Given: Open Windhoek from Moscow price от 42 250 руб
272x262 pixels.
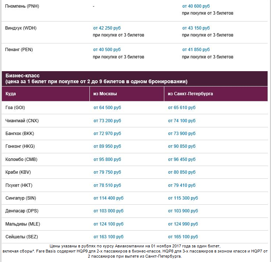Looking at the screenshot, I should pos(107,28).
